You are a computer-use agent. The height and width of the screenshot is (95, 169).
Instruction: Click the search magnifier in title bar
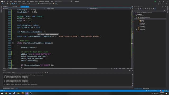71,1
